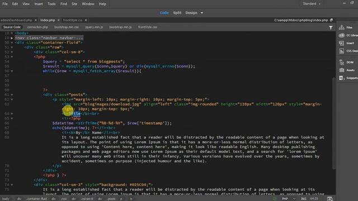This screenshot has width=358, height=201.
Task: Select .container-fluid in tag selector
Action: pos(36,199)
